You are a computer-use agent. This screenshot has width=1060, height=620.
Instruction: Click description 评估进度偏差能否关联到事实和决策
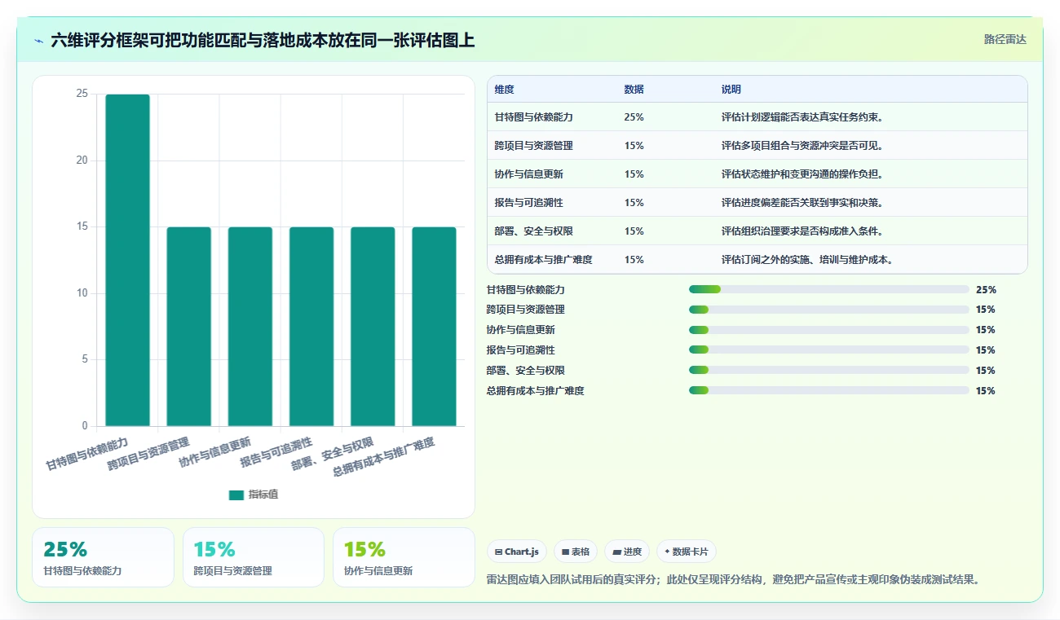click(804, 203)
